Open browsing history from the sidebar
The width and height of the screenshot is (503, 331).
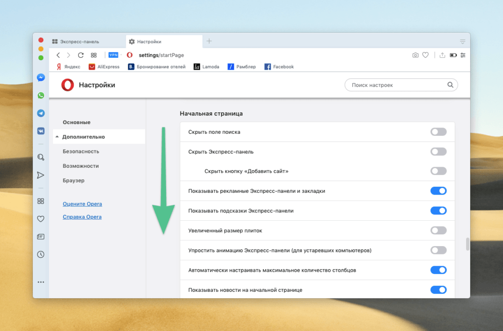point(41,254)
